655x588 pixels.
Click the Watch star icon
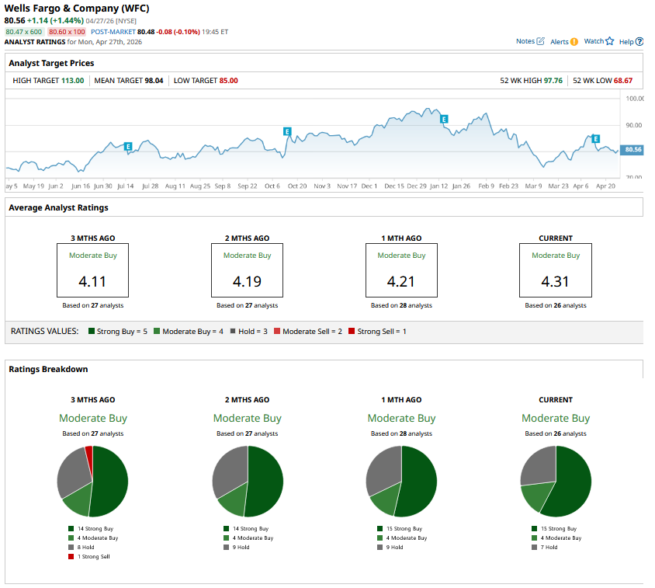coord(609,41)
